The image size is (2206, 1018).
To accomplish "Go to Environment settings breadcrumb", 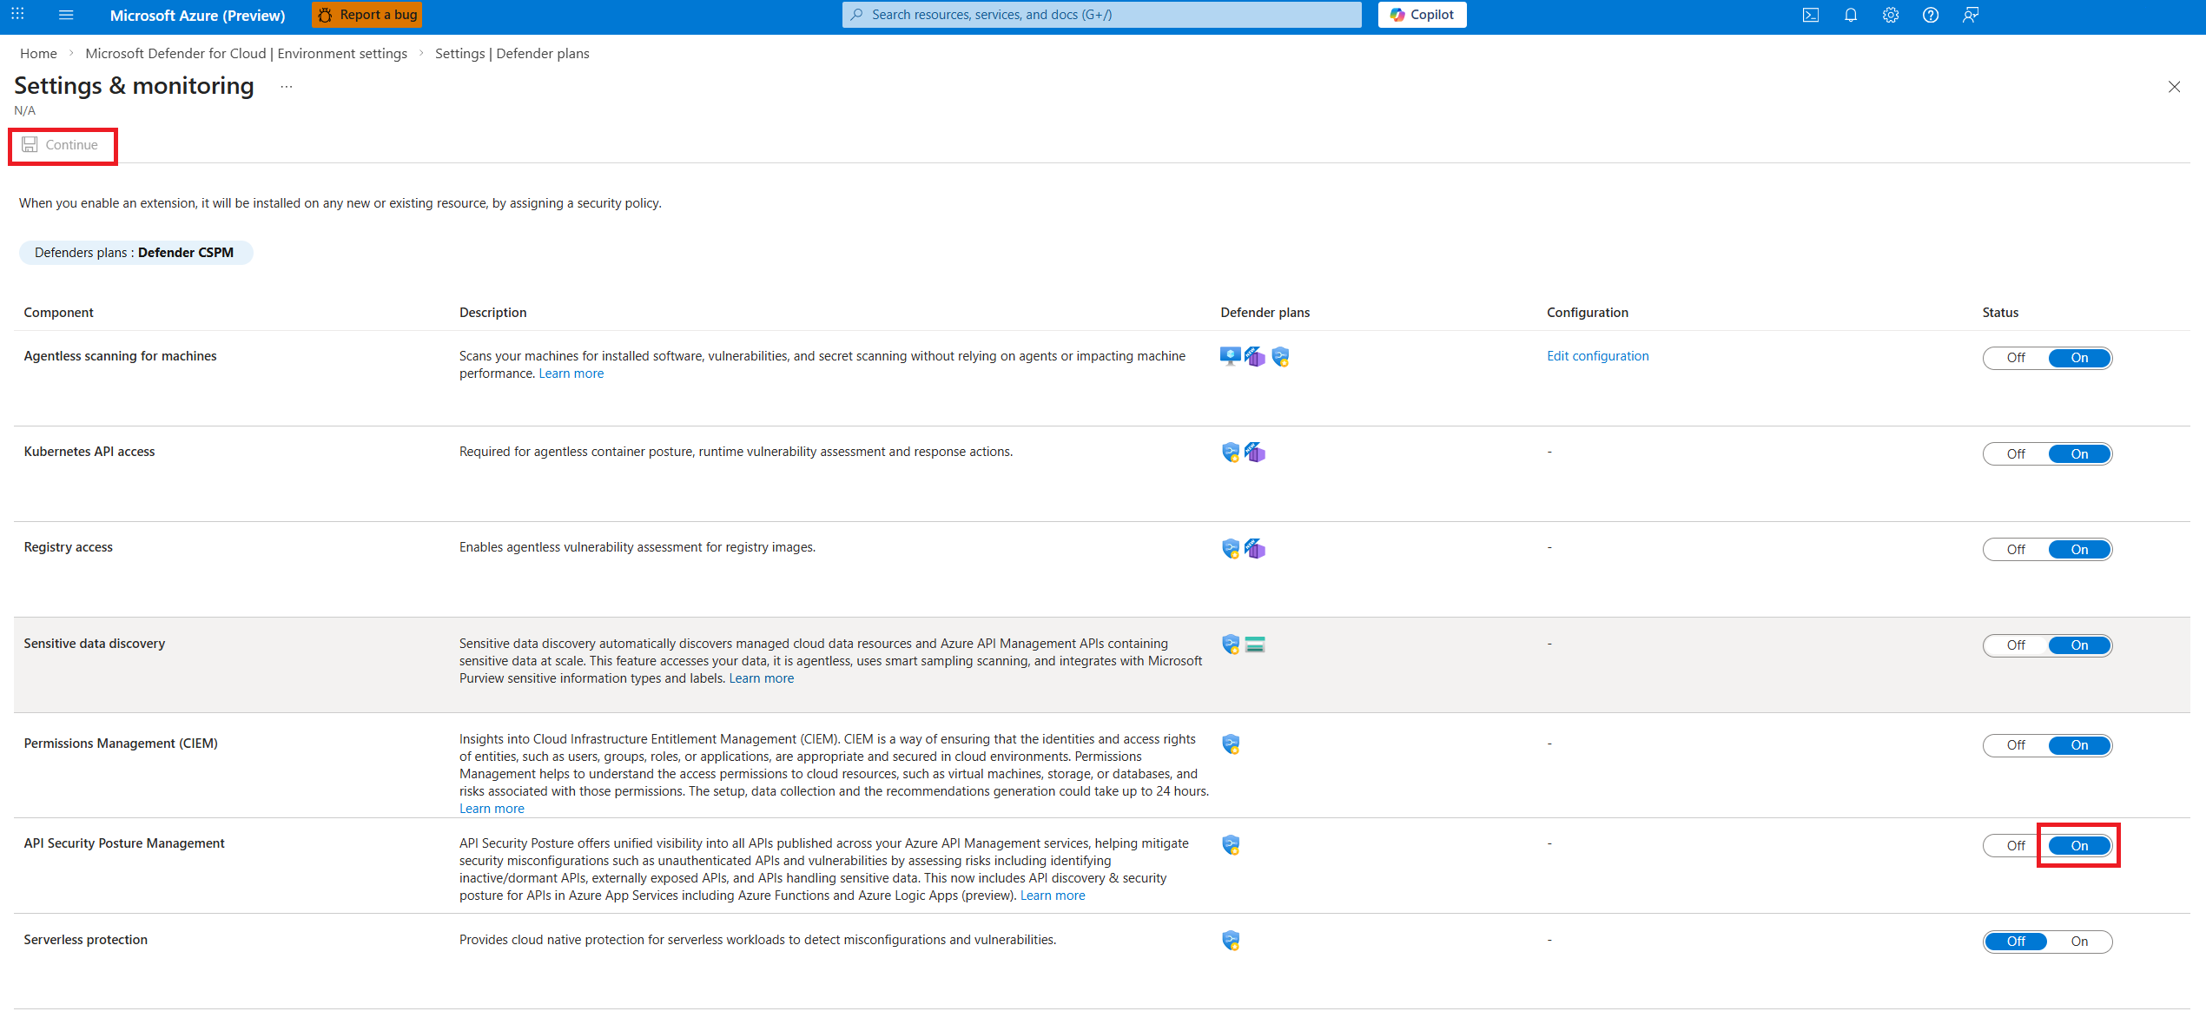I will point(246,54).
